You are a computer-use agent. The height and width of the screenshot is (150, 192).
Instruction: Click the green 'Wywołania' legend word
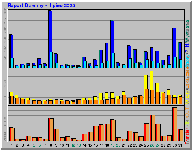[x=187, y=31]
